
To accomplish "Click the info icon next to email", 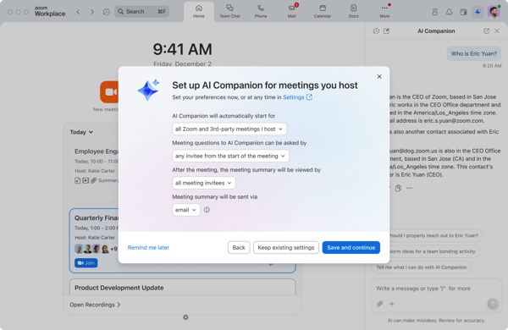I will (x=207, y=210).
